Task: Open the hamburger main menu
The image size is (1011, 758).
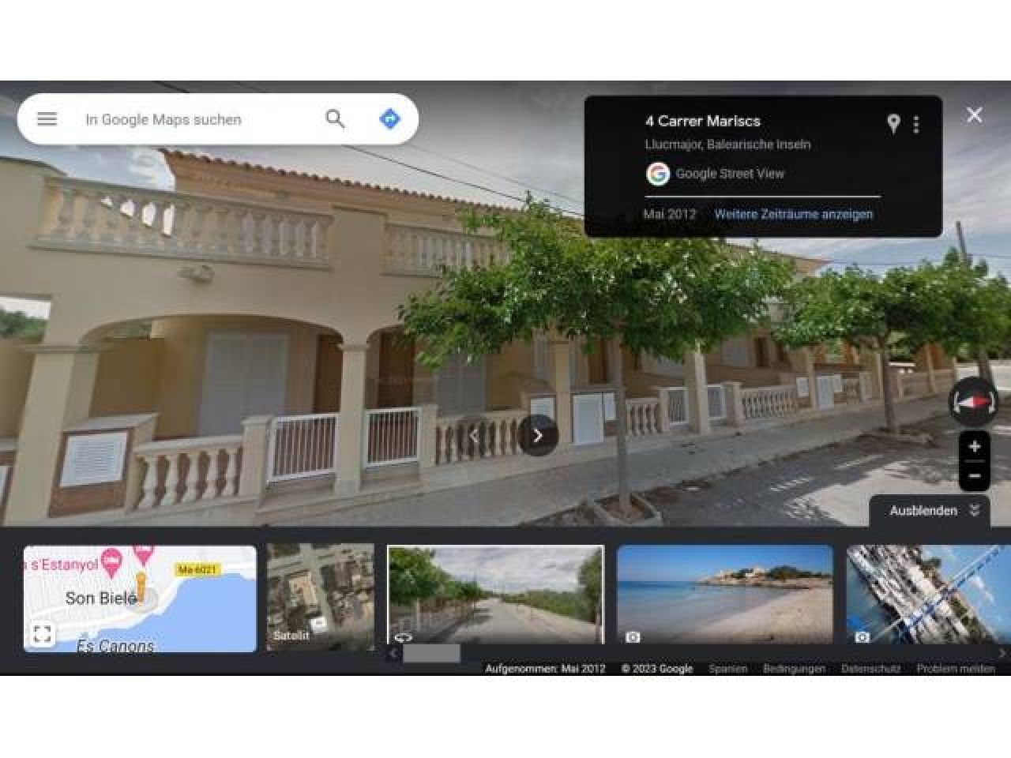Action: coord(47,119)
